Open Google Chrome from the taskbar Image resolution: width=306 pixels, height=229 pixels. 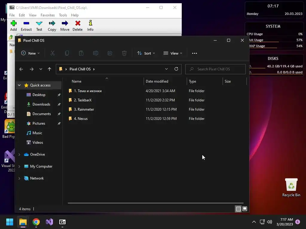pyautogui.click(x=36, y=222)
